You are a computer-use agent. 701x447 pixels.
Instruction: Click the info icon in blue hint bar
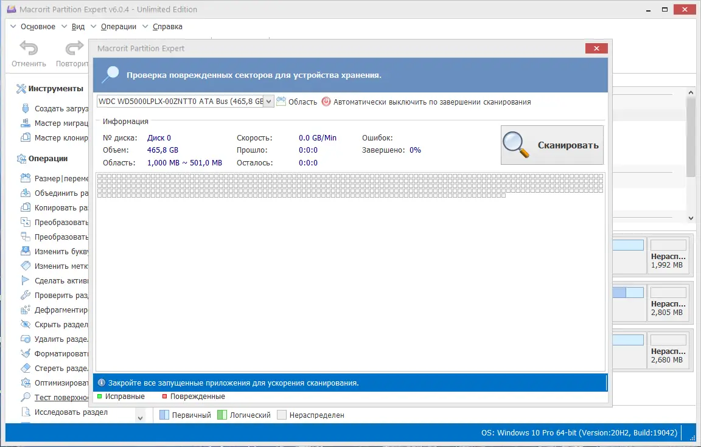pos(102,383)
